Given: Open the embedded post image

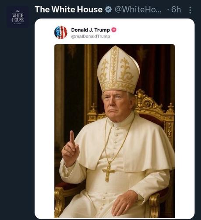Looking at the screenshot, I should (115, 131).
